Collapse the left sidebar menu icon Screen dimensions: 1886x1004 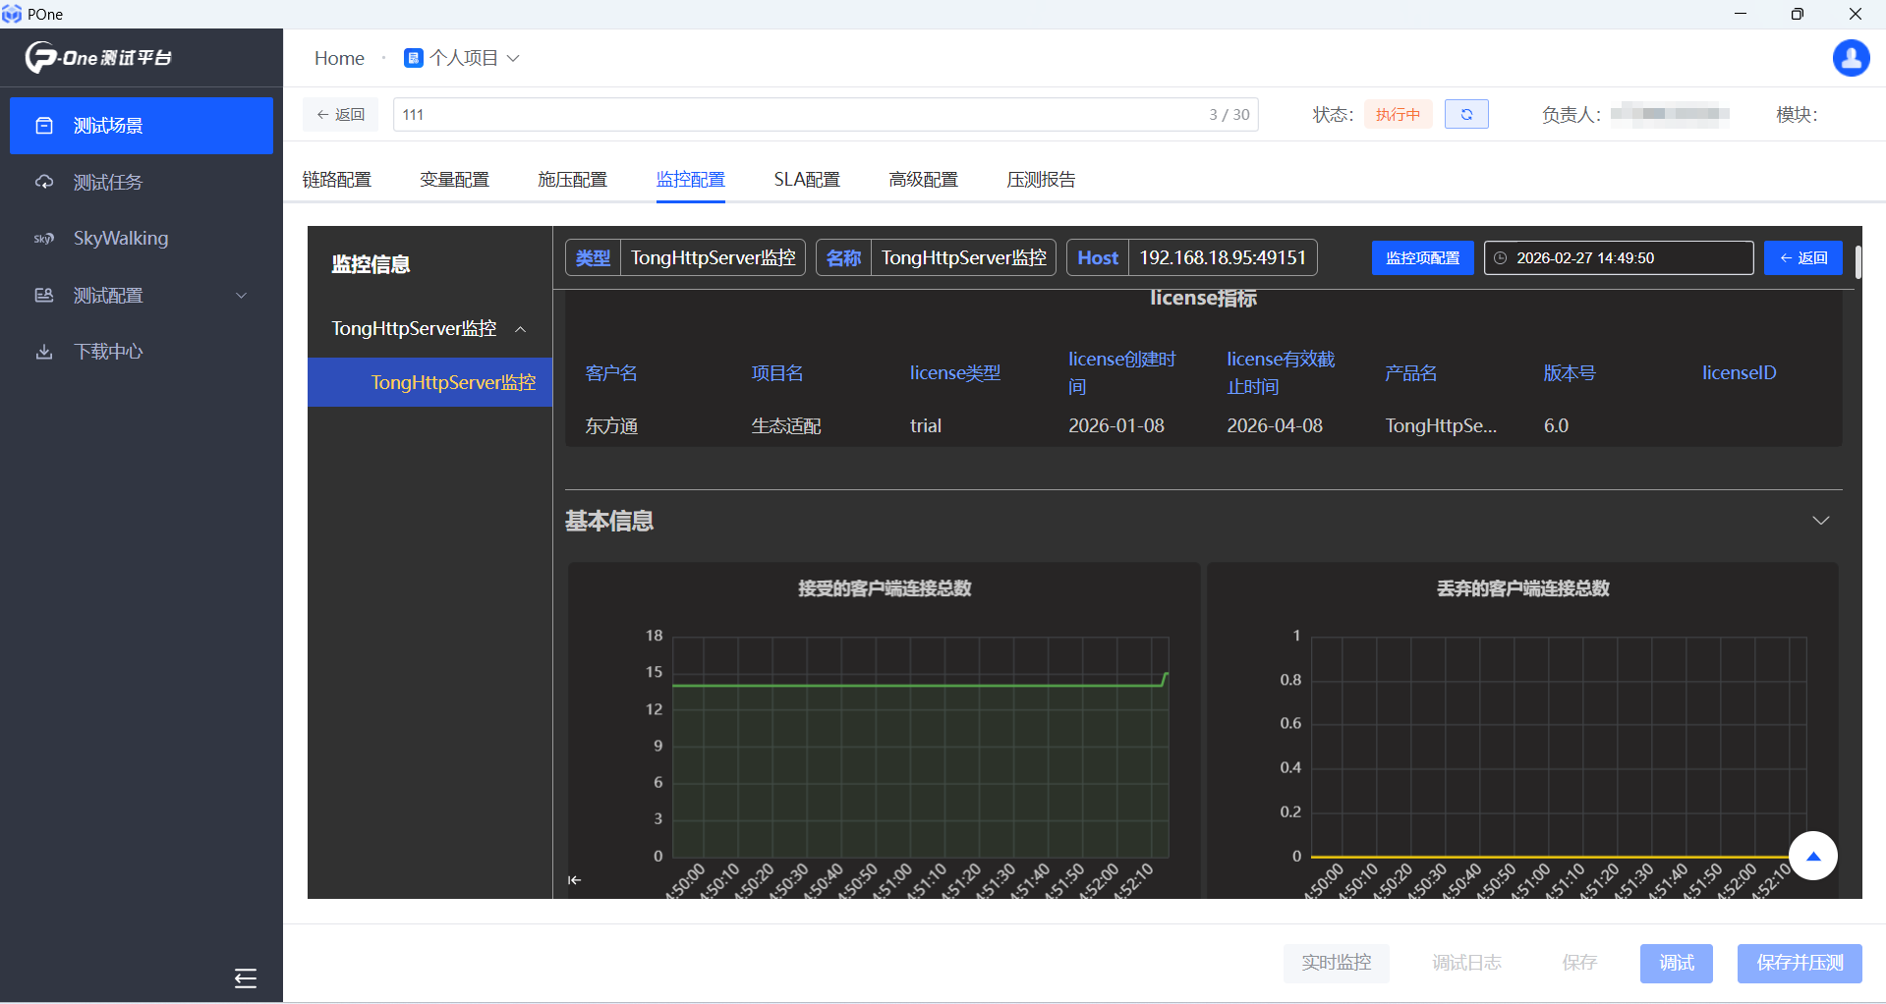click(x=245, y=977)
